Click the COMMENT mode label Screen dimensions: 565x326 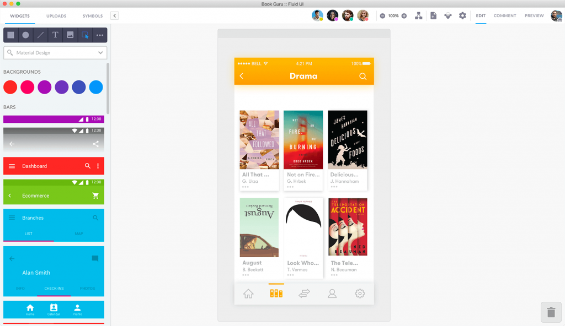pyautogui.click(x=504, y=15)
